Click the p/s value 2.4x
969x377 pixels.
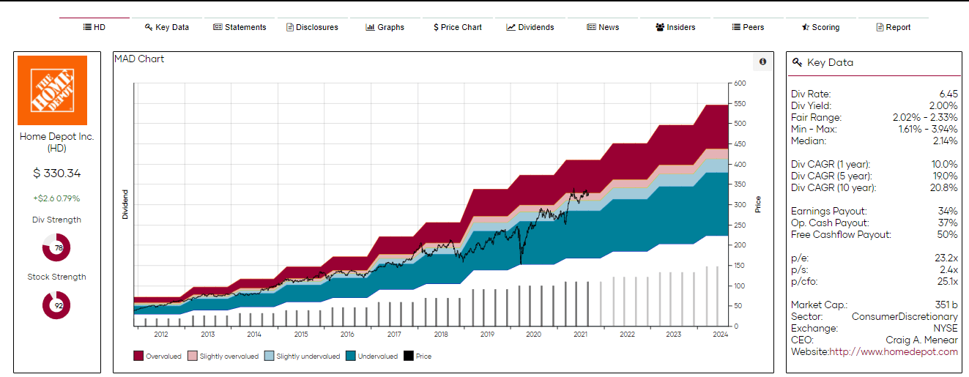point(949,269)
